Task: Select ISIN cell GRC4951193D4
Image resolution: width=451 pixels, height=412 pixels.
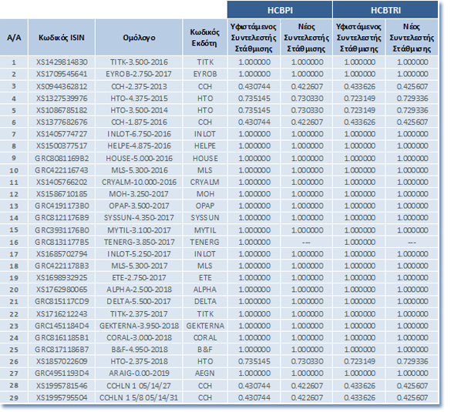Action: (x=62, y=373)
